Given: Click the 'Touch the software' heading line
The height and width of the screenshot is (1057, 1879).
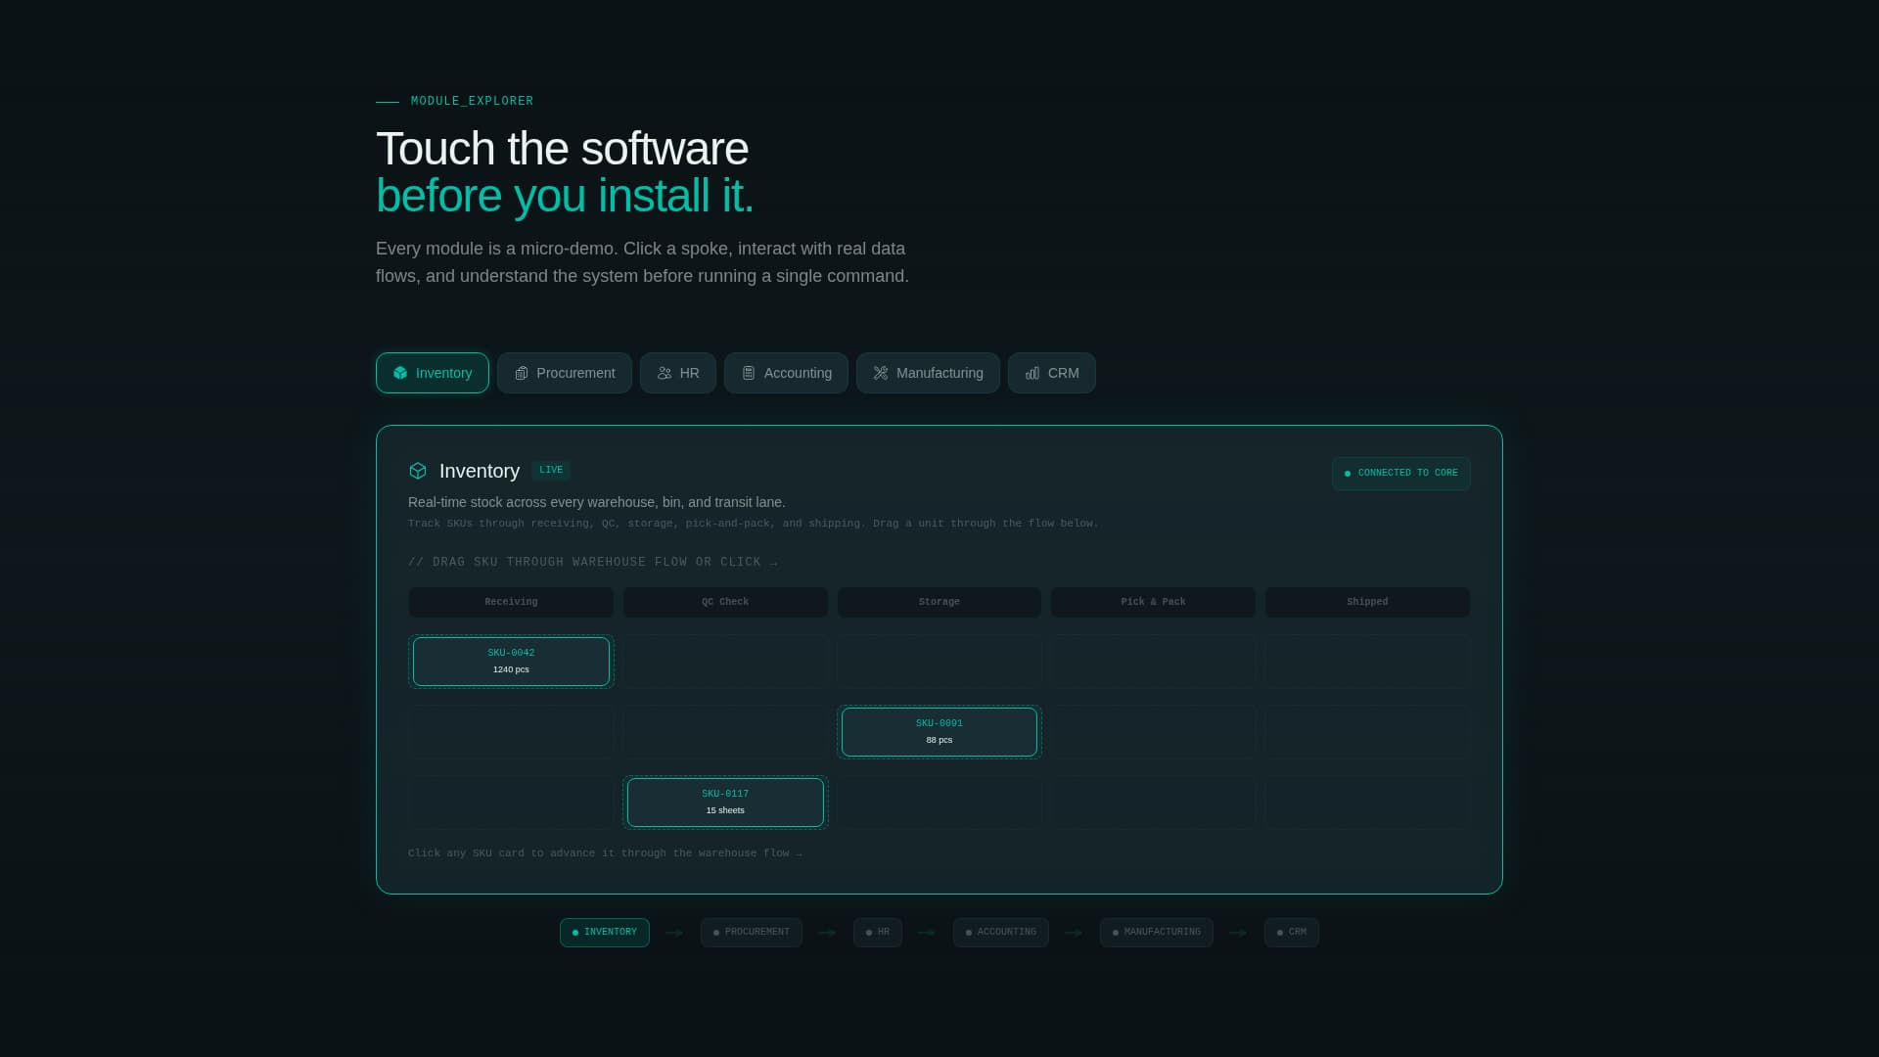Looking at the screenshot, I should point(562,149).
